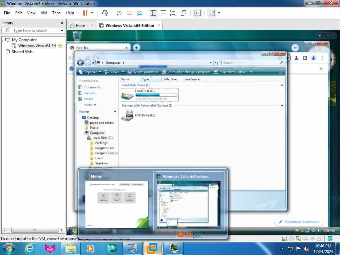
Task: Open the Edit menu in VMware
Action: (19, 13)
